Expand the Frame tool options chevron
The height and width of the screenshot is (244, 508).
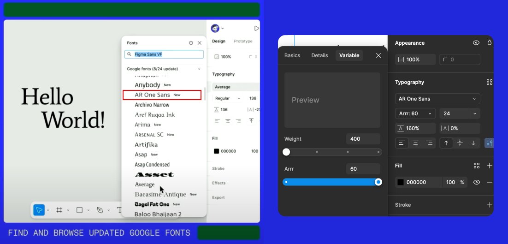(68, 210)
